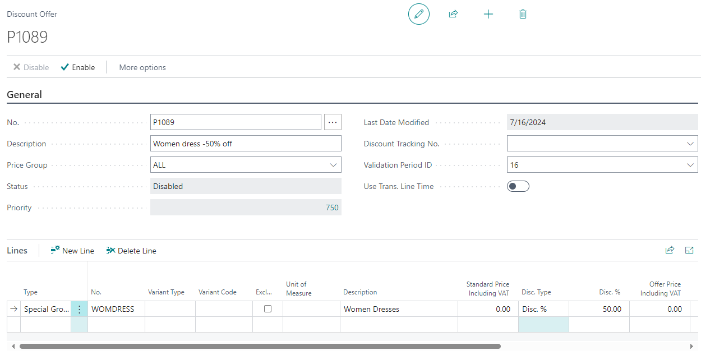Click the plus icon to create new

coord(488,14)
